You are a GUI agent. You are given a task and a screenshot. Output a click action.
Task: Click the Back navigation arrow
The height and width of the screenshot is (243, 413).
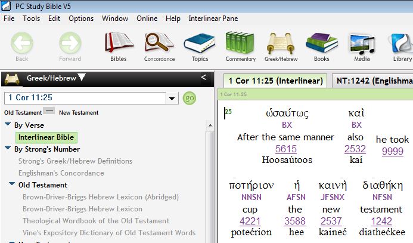(22, 45)
